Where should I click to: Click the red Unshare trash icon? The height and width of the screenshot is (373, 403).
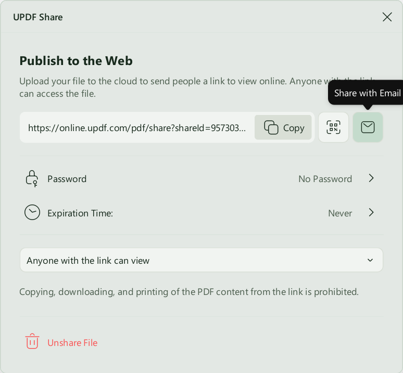click(32, 341)
